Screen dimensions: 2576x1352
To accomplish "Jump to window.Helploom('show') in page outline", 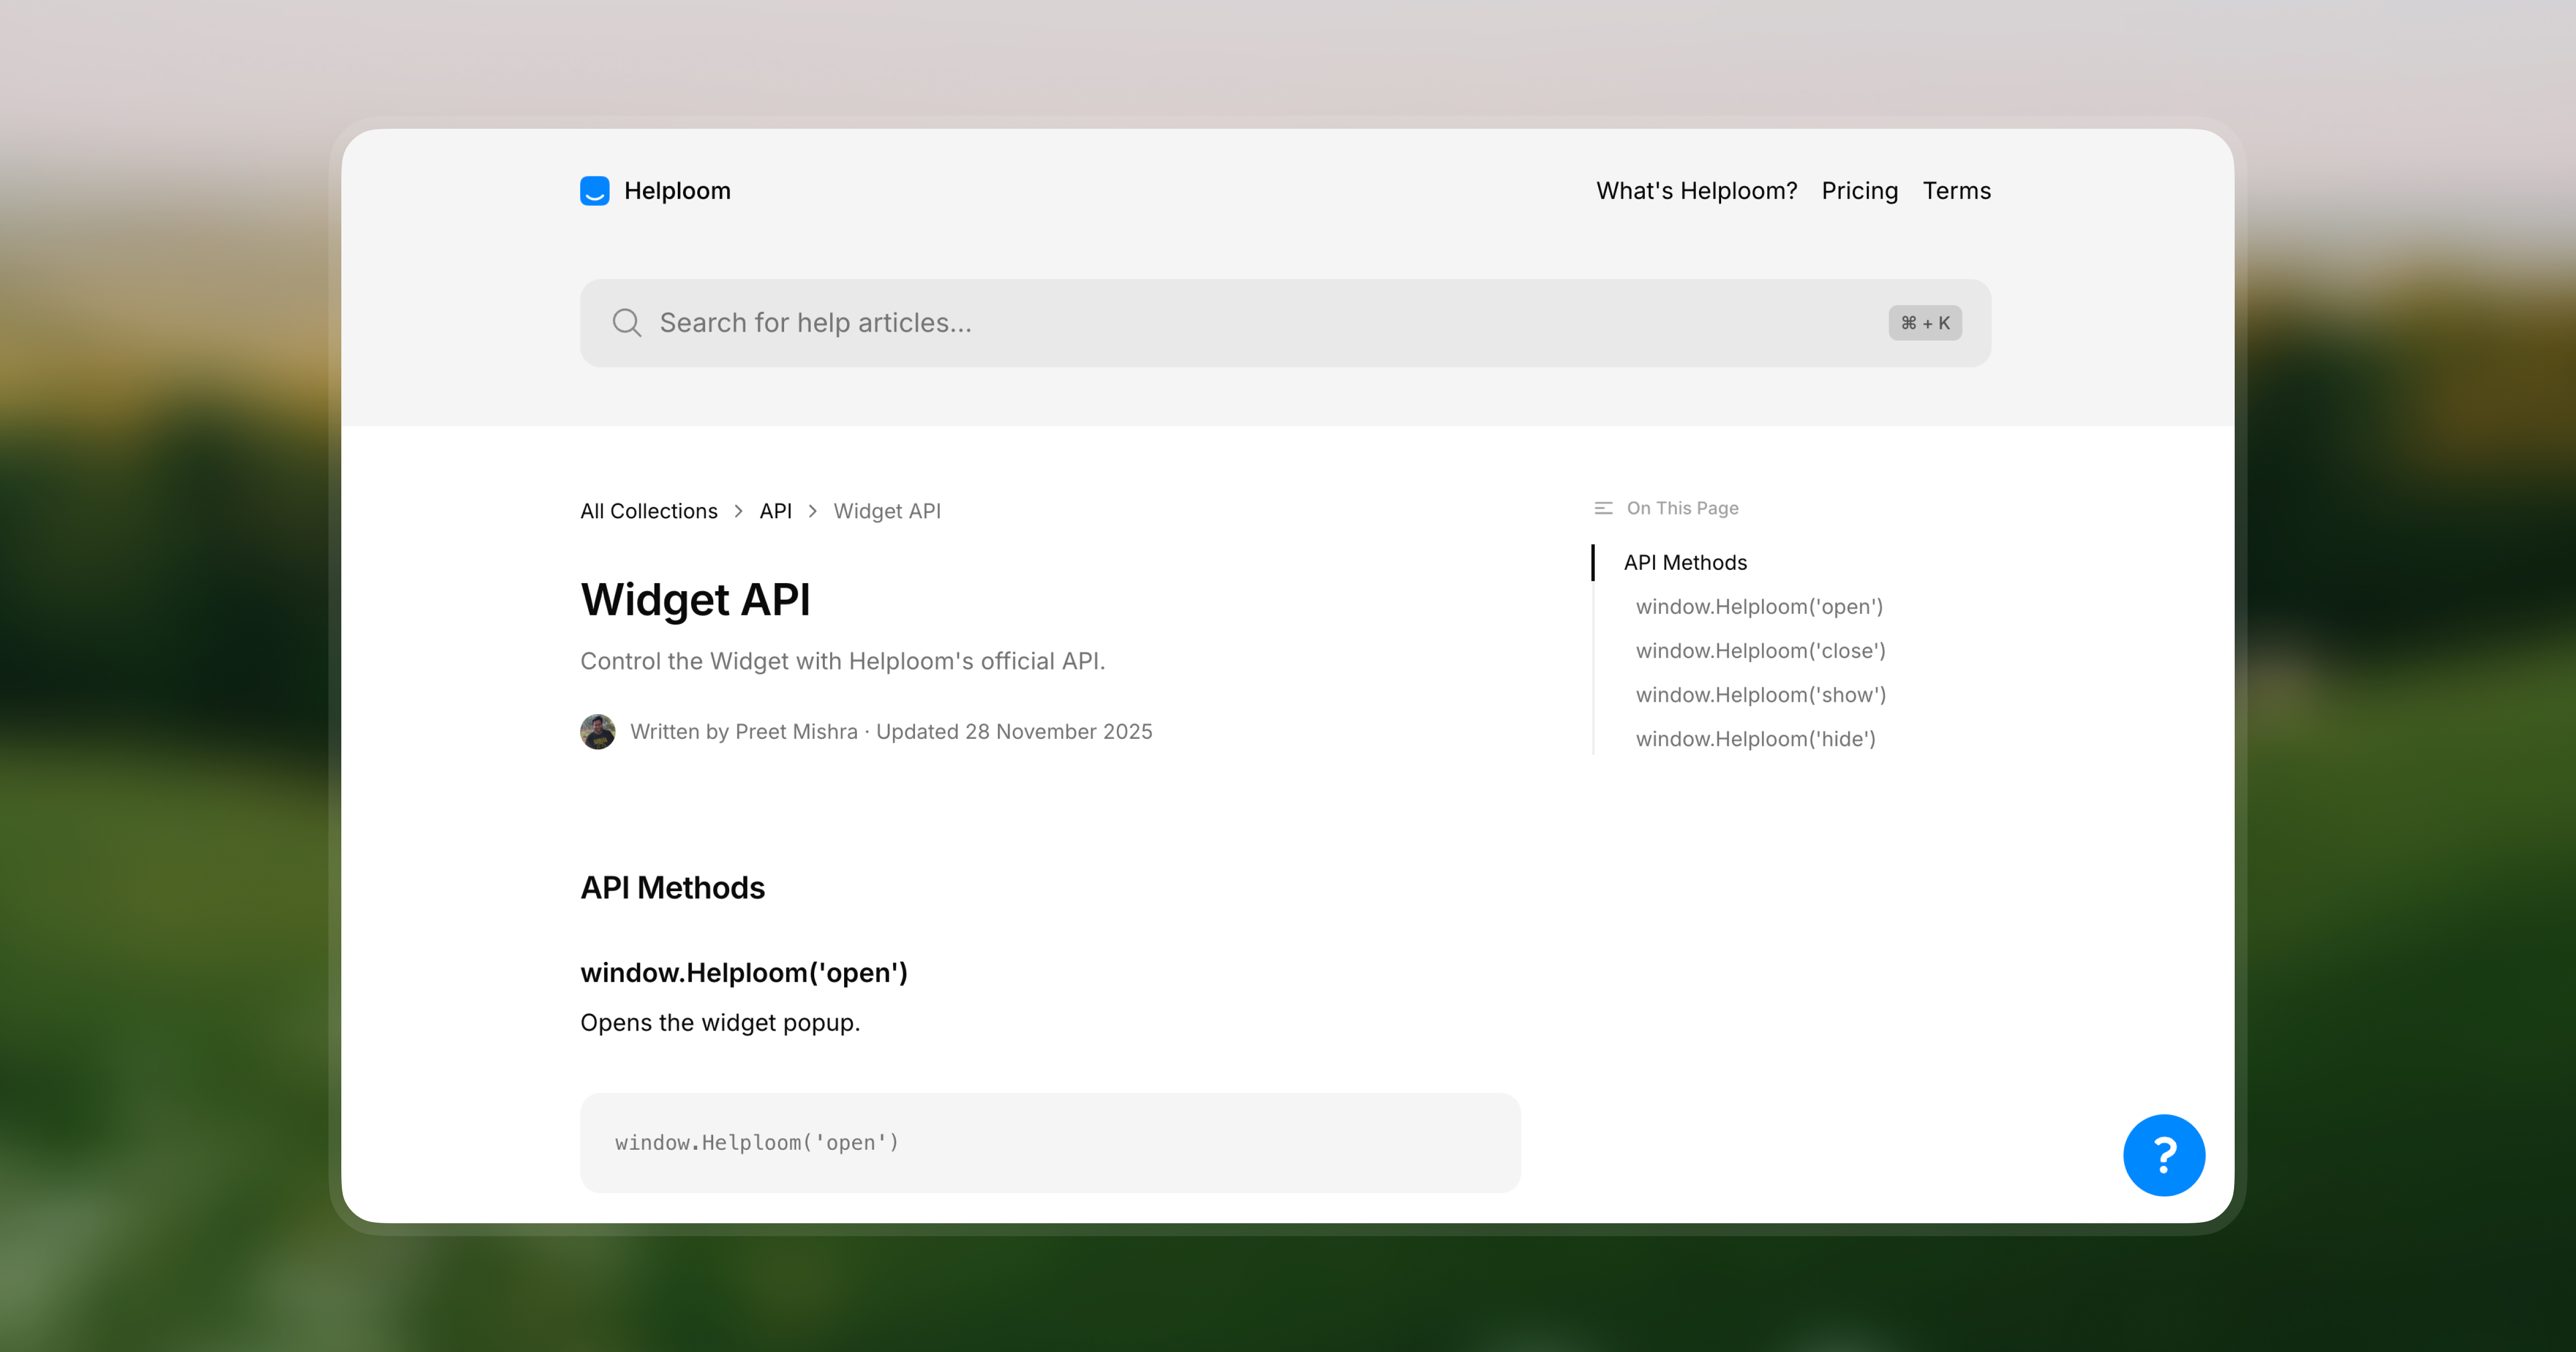I will click(x=1760, y=695).
